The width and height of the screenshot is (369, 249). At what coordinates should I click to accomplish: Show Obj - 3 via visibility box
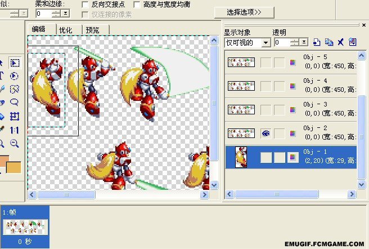(x=266, y=110)
